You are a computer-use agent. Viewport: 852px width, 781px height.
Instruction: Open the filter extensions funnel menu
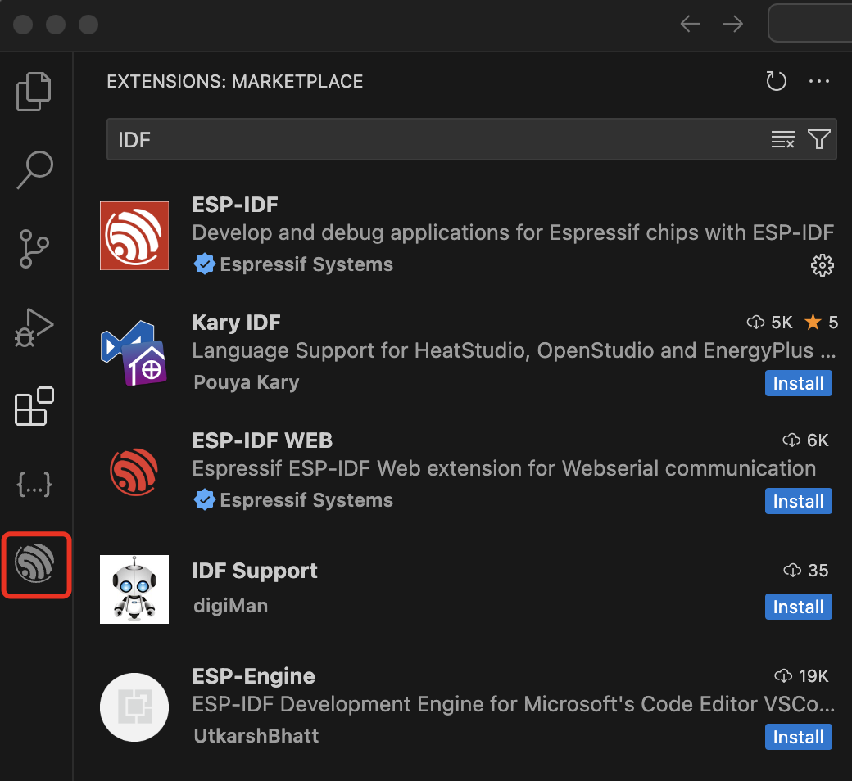pos(819,139)
